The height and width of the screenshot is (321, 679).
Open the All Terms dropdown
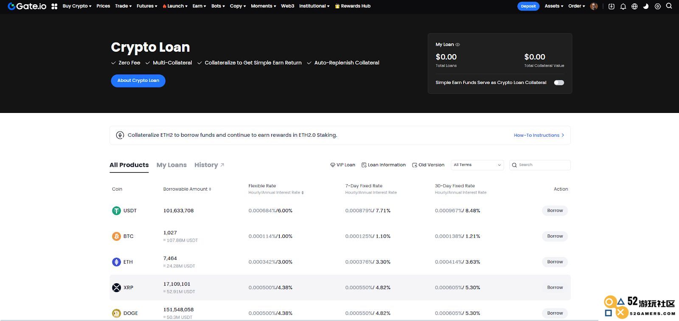click(x=477, y=165)
